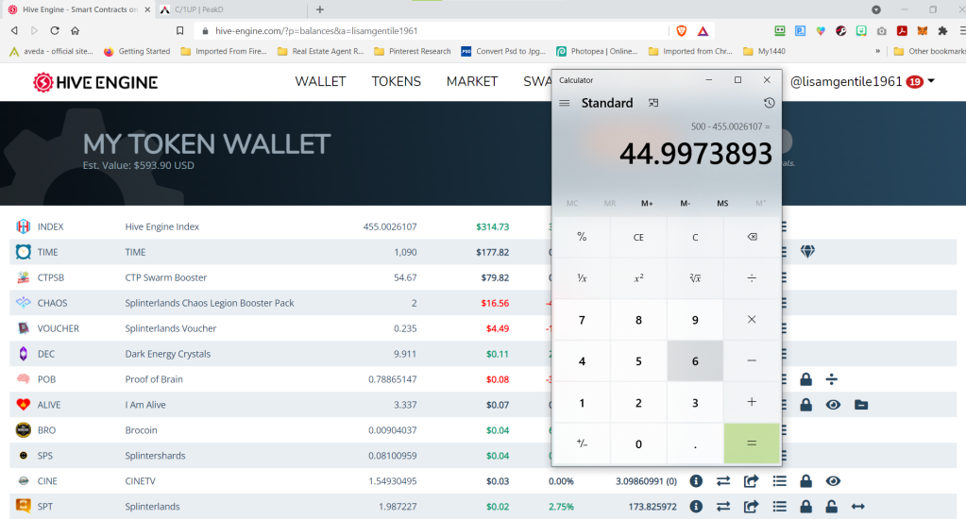The image size is (966, 519).
Task: Click the calculator minus key
Action: [x=752, y=360]
